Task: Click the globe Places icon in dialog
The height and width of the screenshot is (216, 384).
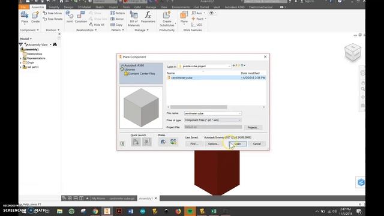Action: point(163,142)
